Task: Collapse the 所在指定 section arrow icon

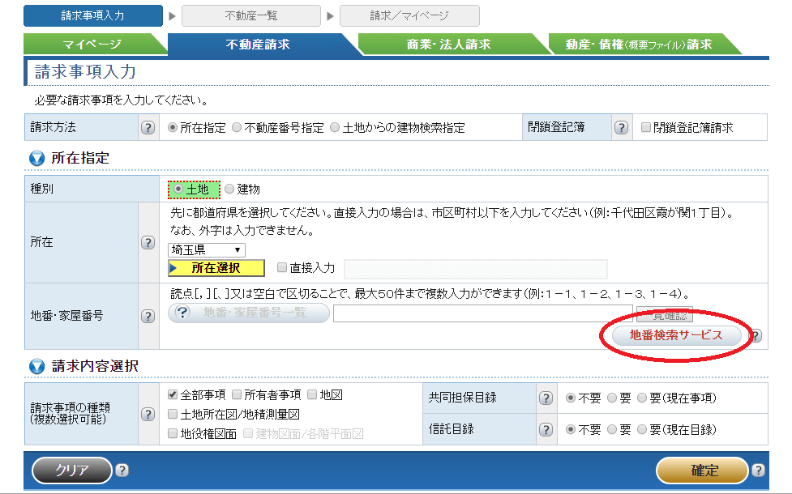Action: (36, 158)
